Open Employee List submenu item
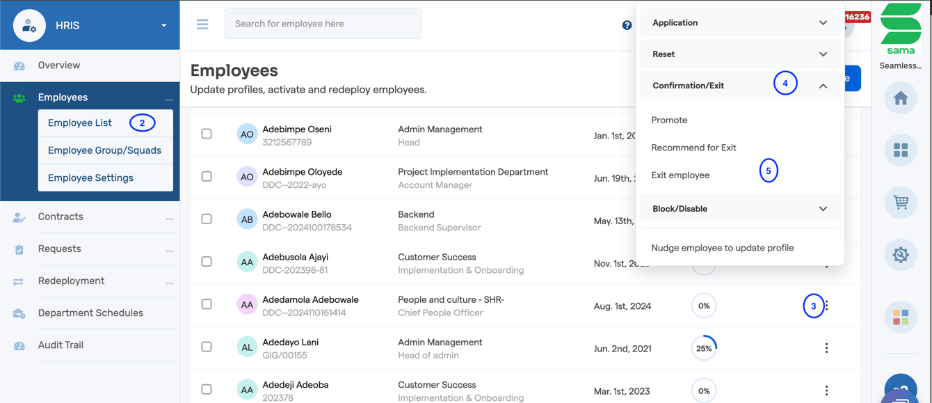932x403 pixels. (x=80, y=123)
